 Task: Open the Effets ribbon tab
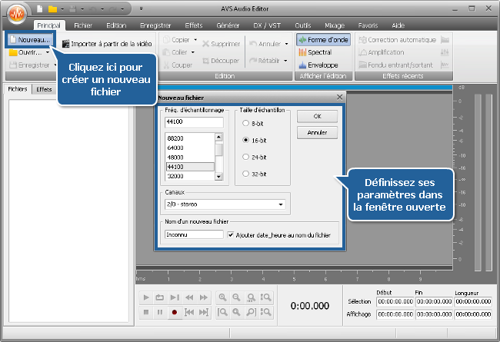click(194, 25)
